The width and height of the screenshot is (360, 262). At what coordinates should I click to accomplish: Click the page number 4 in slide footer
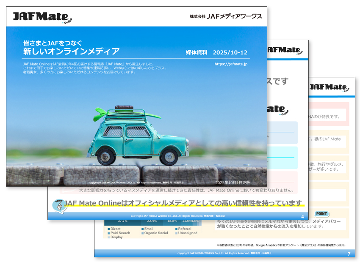[302, 216]
